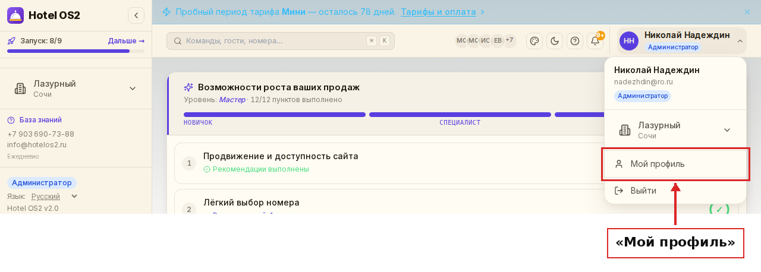Open the color theme palette
Image resolution: width=761 pixels, height=272 pixels.
click(534, 41)
